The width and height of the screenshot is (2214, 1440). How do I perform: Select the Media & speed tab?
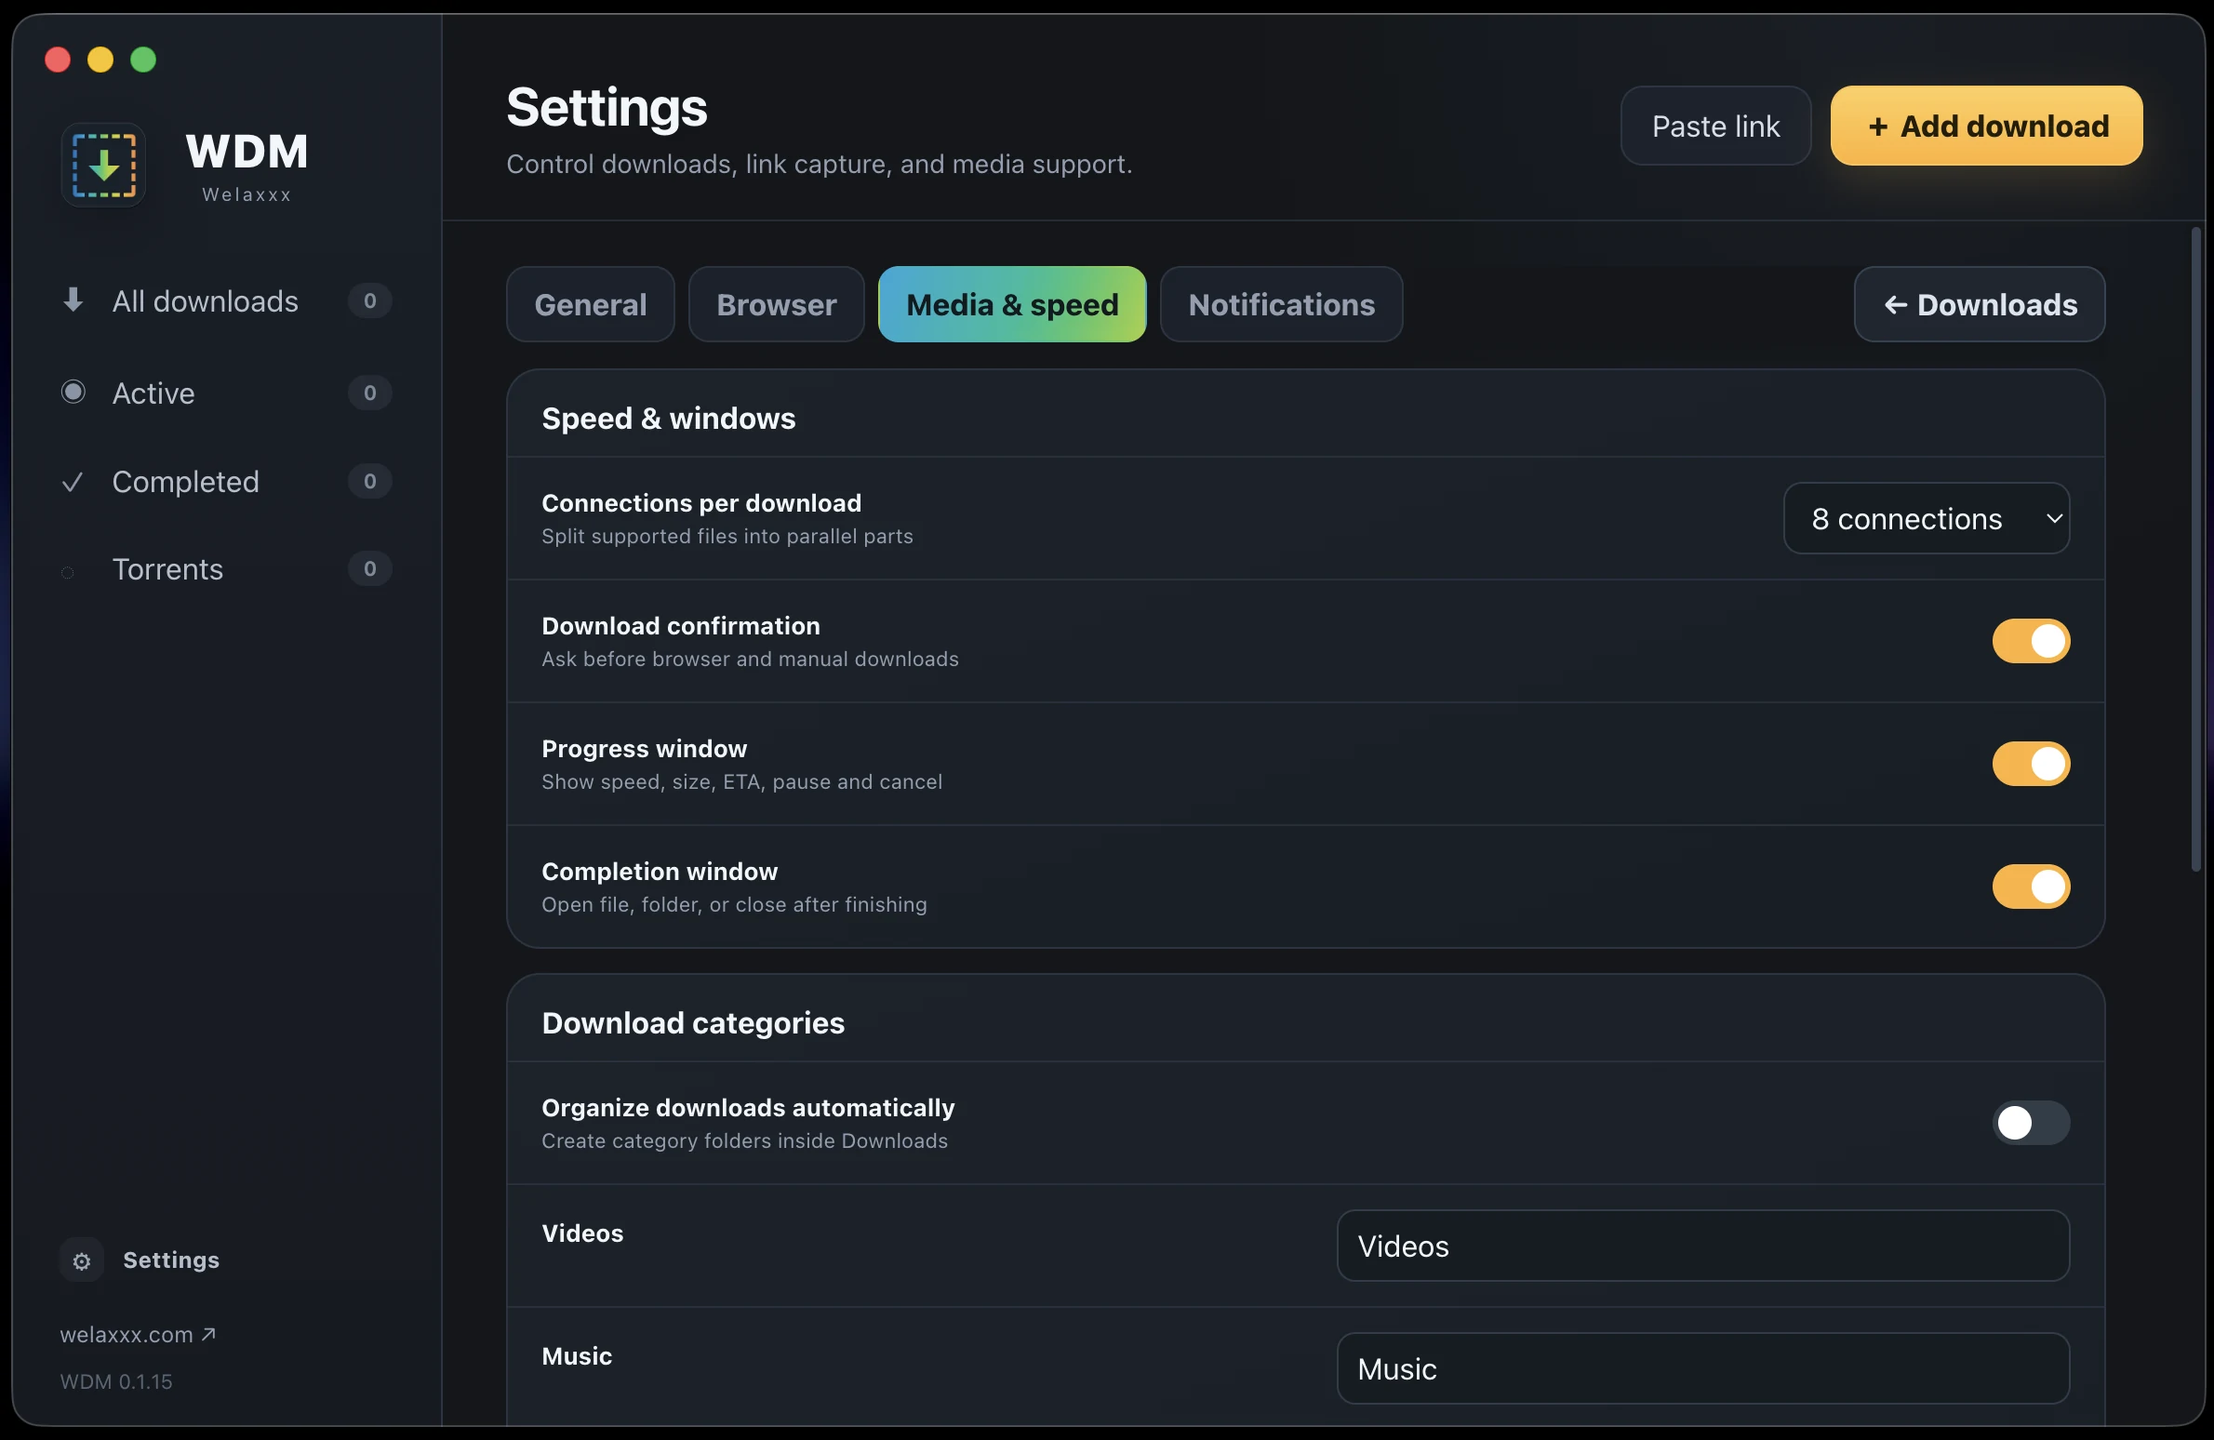point(1012,304)
